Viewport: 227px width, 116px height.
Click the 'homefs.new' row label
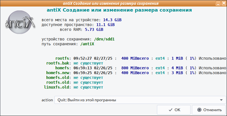tap(58, 73)
